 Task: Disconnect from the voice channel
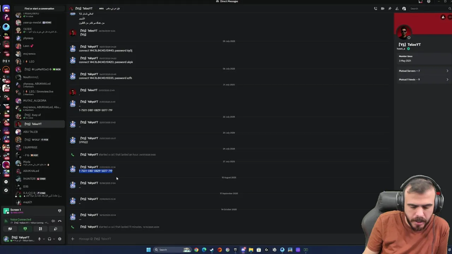point(60,221)
